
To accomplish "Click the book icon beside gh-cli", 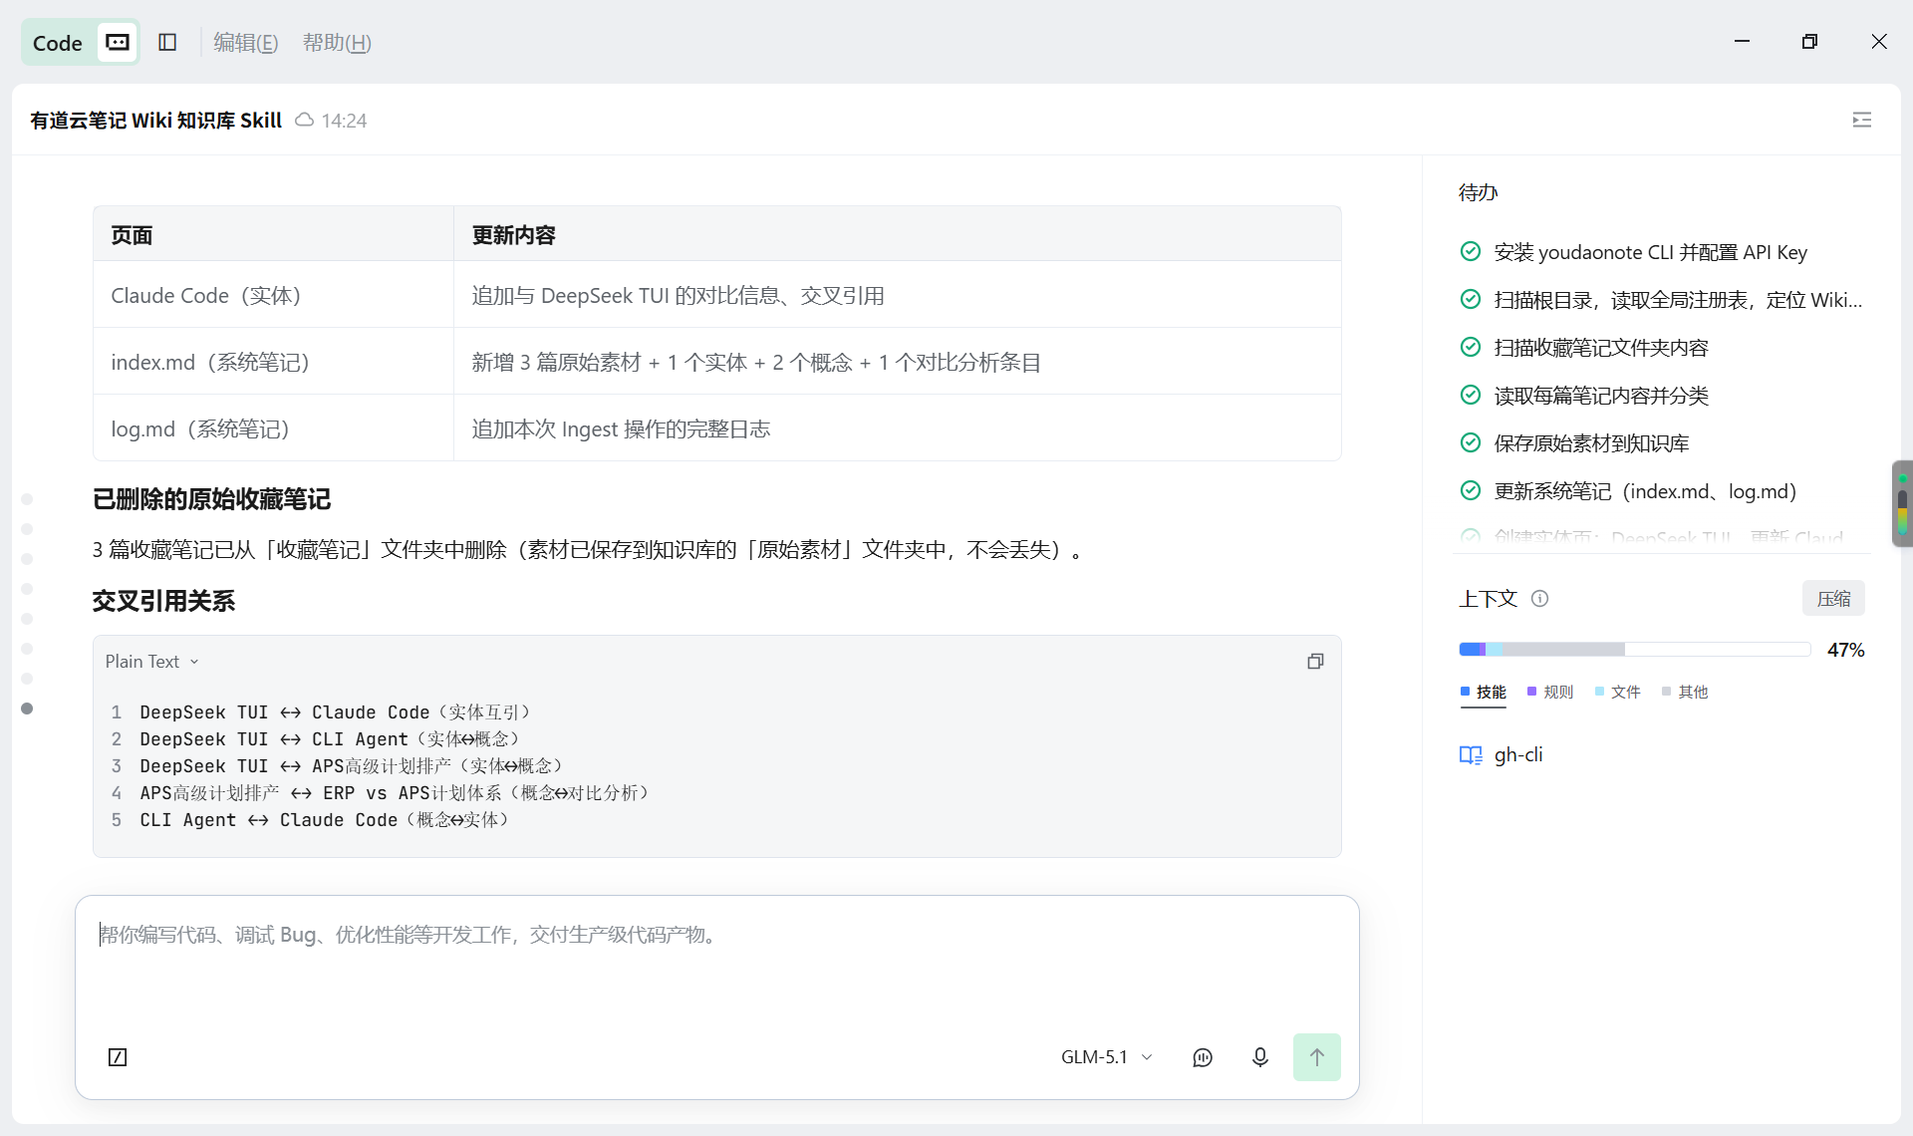I will [x=1471, y=755].
